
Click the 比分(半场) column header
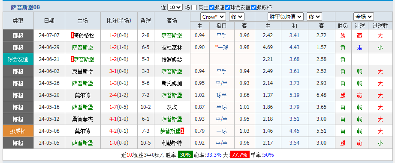[x=119, y=20]
